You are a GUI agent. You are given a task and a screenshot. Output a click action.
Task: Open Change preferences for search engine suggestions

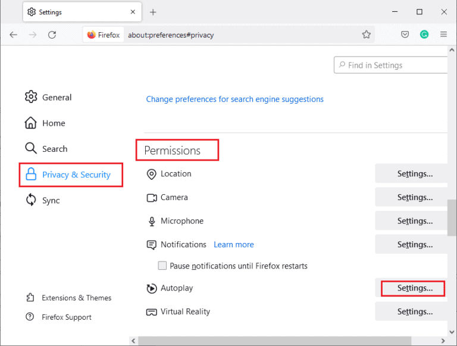[235, 99]
